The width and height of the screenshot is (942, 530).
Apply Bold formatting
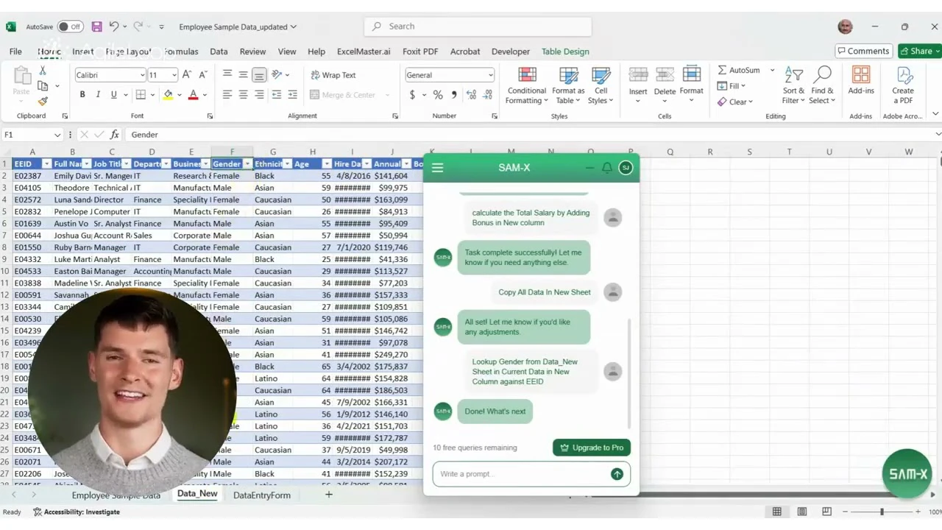point(82,95)
